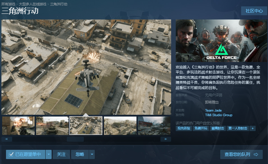This screenshot has width=268, height=164.
Task: Click the left arrow of thumbnail strip
Action: [x=6, y=139]
